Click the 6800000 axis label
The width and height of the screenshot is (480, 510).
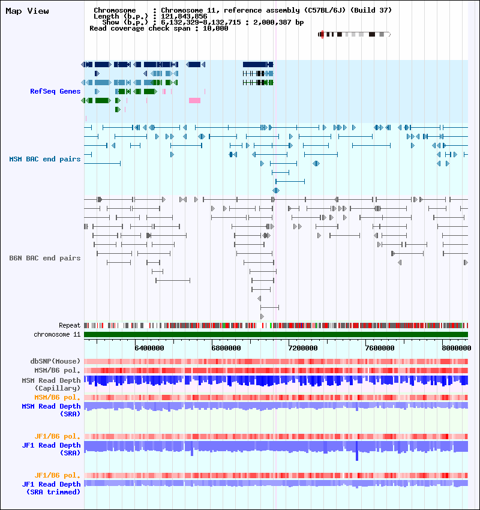coord(226,348)
